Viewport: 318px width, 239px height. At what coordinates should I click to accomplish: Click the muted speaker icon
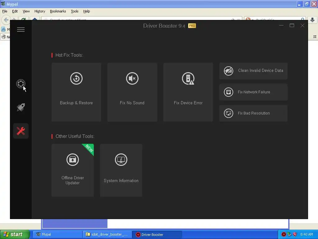click(x=132, y=78)
